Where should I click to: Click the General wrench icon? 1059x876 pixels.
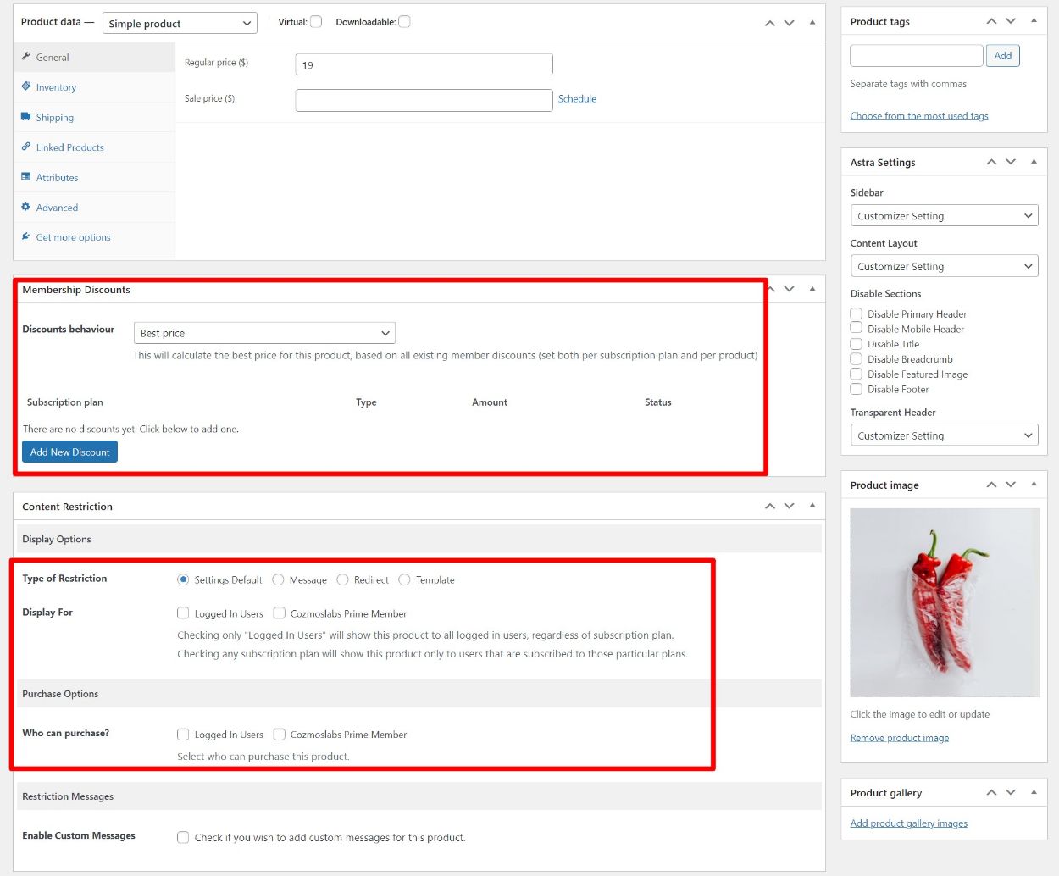25,57
